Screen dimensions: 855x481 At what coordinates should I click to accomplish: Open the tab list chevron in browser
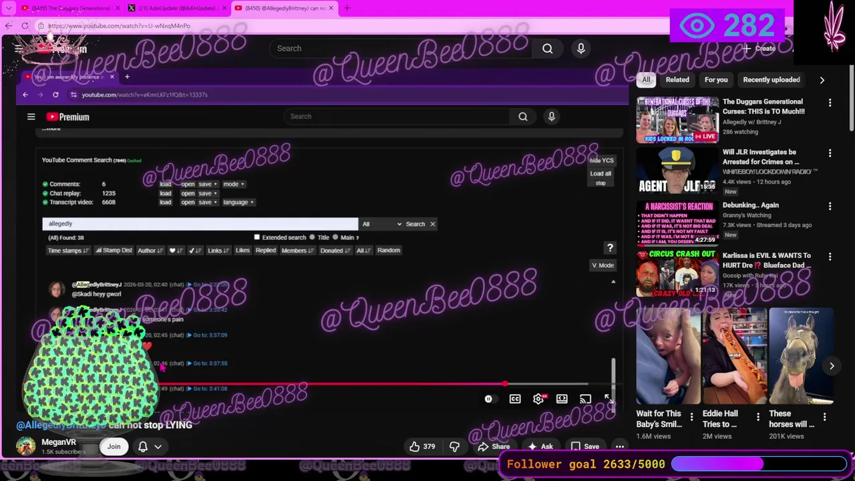point(9,8)
